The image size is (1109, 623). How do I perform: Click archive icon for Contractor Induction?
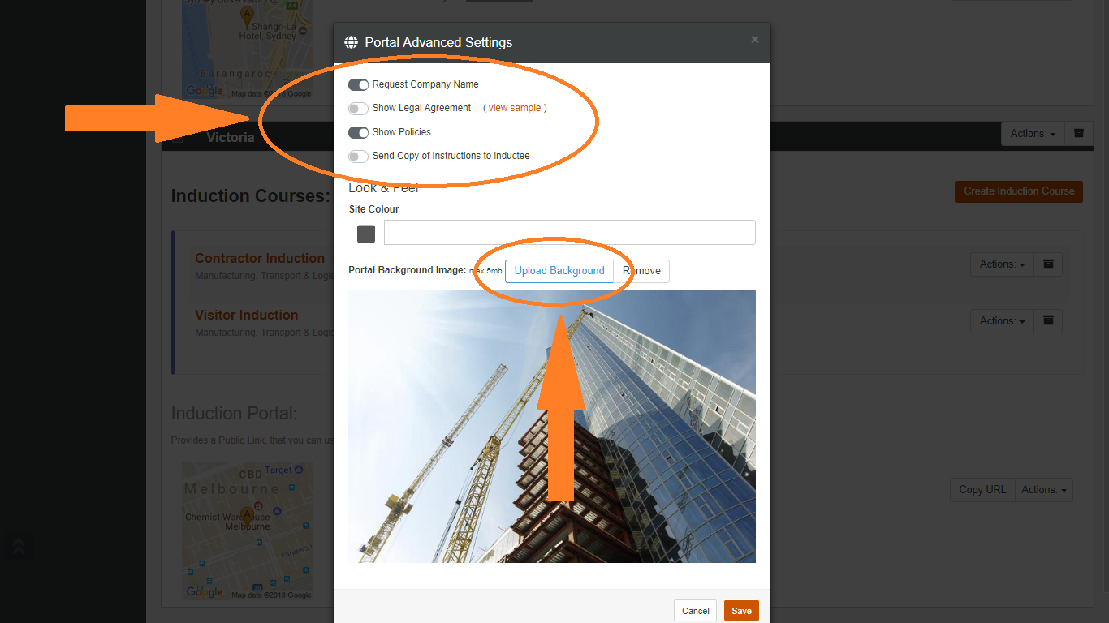[1048, 264]
